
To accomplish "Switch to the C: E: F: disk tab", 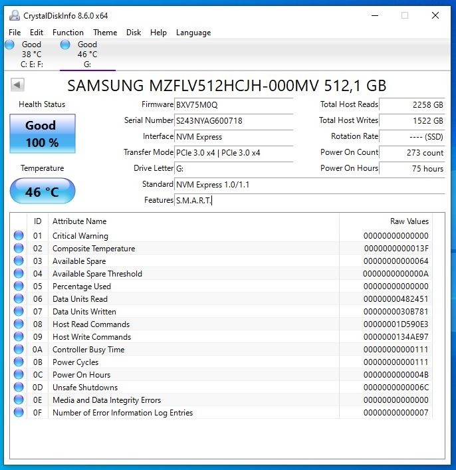I will (32, 55).
